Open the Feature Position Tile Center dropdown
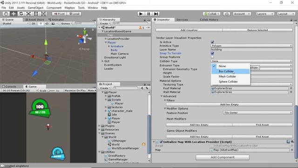Screen dimensions: 298x168 [x=257, y=113]
